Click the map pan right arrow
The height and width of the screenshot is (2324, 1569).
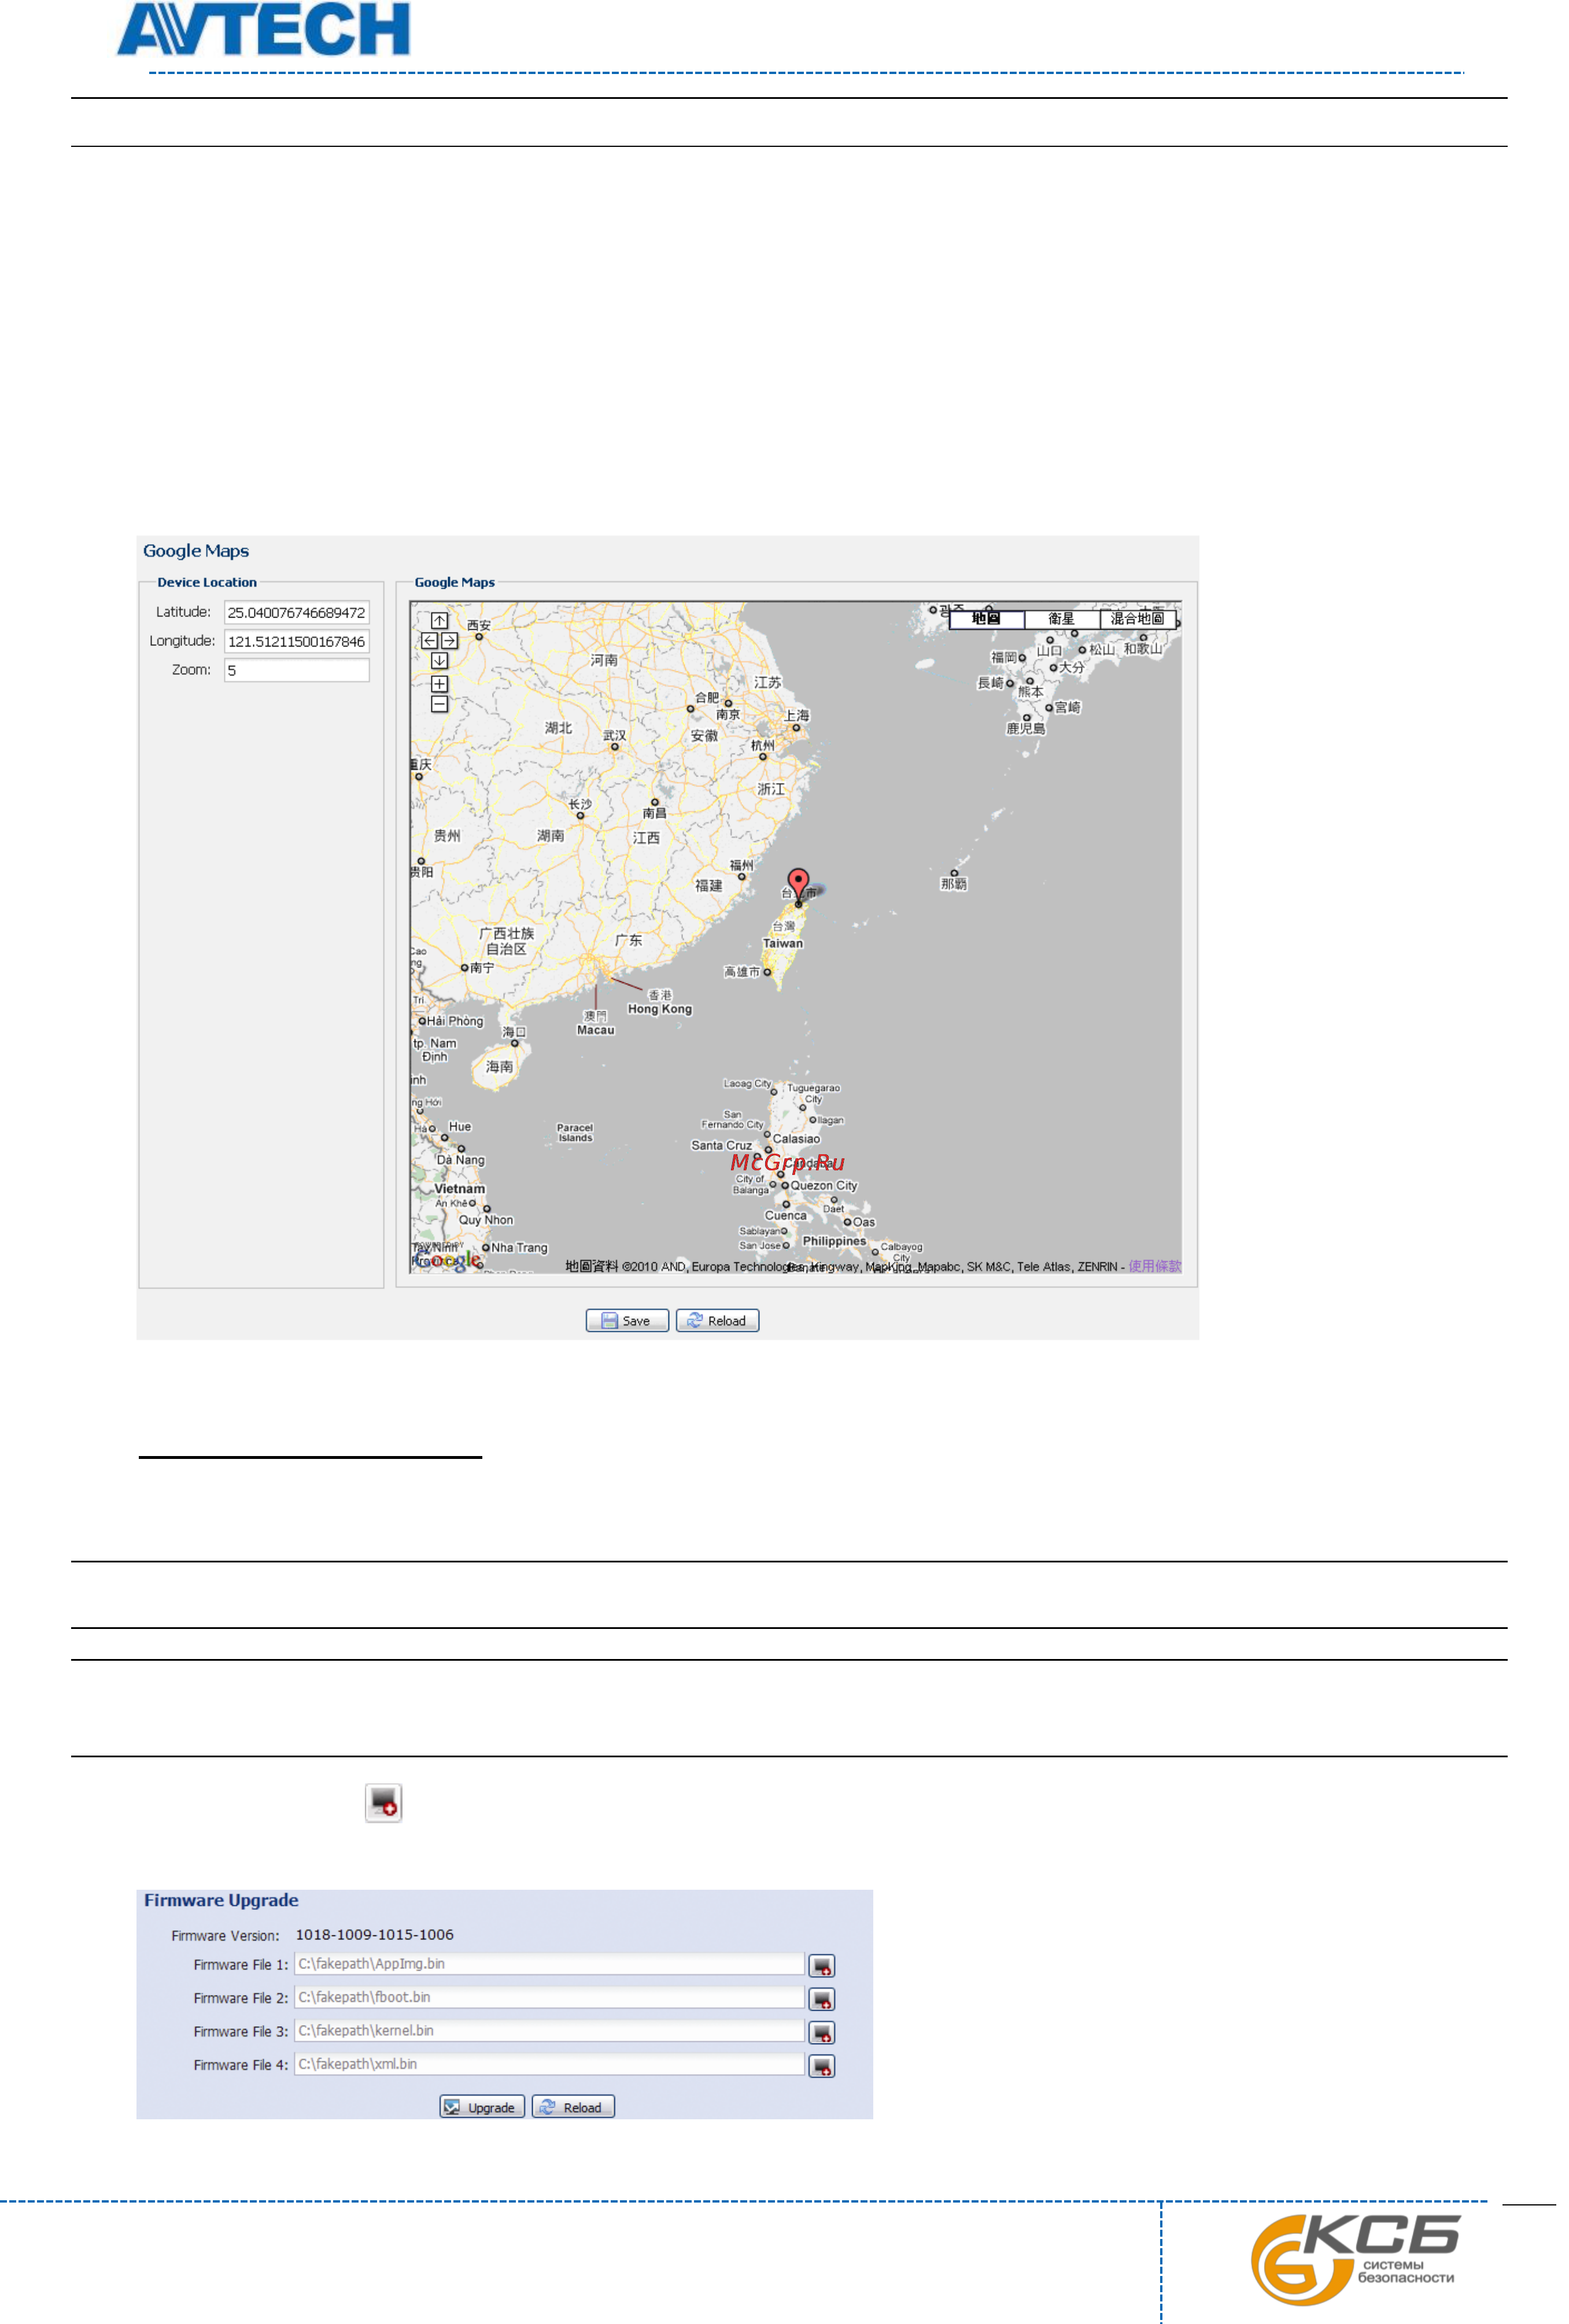[x=449, y=640]
